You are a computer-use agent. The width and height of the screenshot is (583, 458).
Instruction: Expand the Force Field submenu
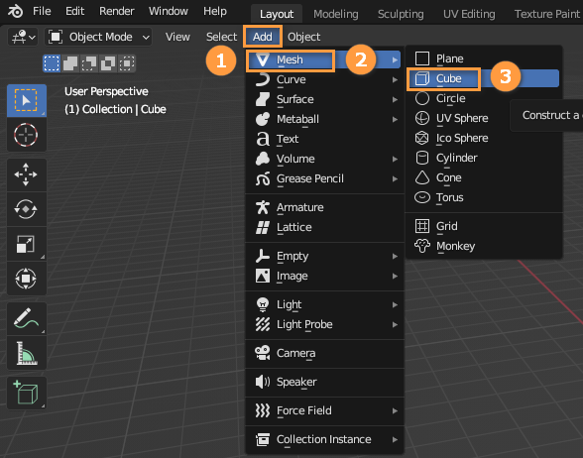point(324,410)
